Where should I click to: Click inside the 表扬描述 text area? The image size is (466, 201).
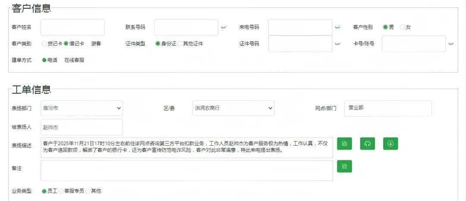(x=187, y=148)
